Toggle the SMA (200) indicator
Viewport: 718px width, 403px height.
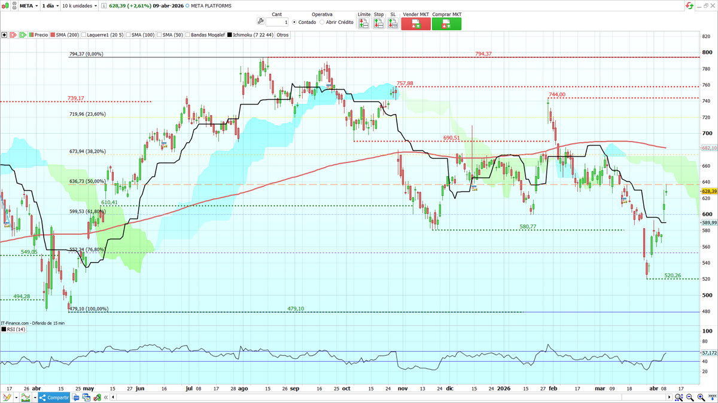click(x=65, y=35)
